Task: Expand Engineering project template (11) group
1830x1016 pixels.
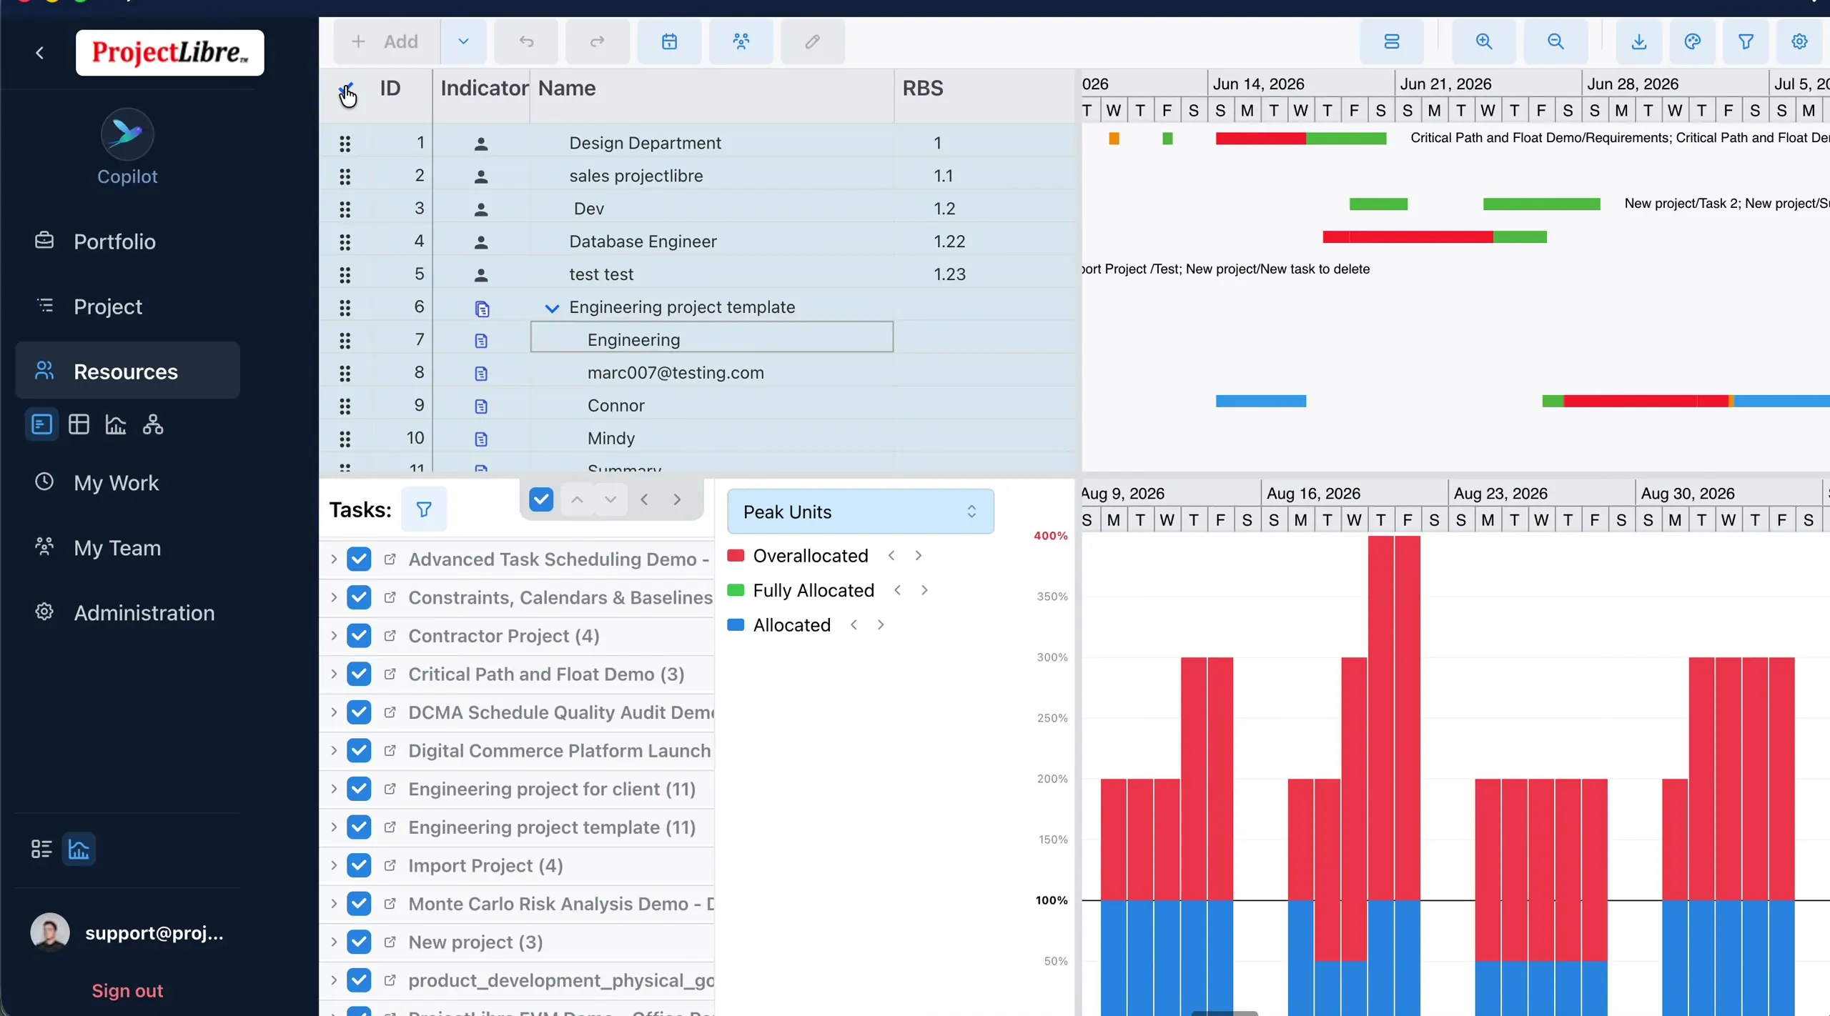Action: (333, 827)
